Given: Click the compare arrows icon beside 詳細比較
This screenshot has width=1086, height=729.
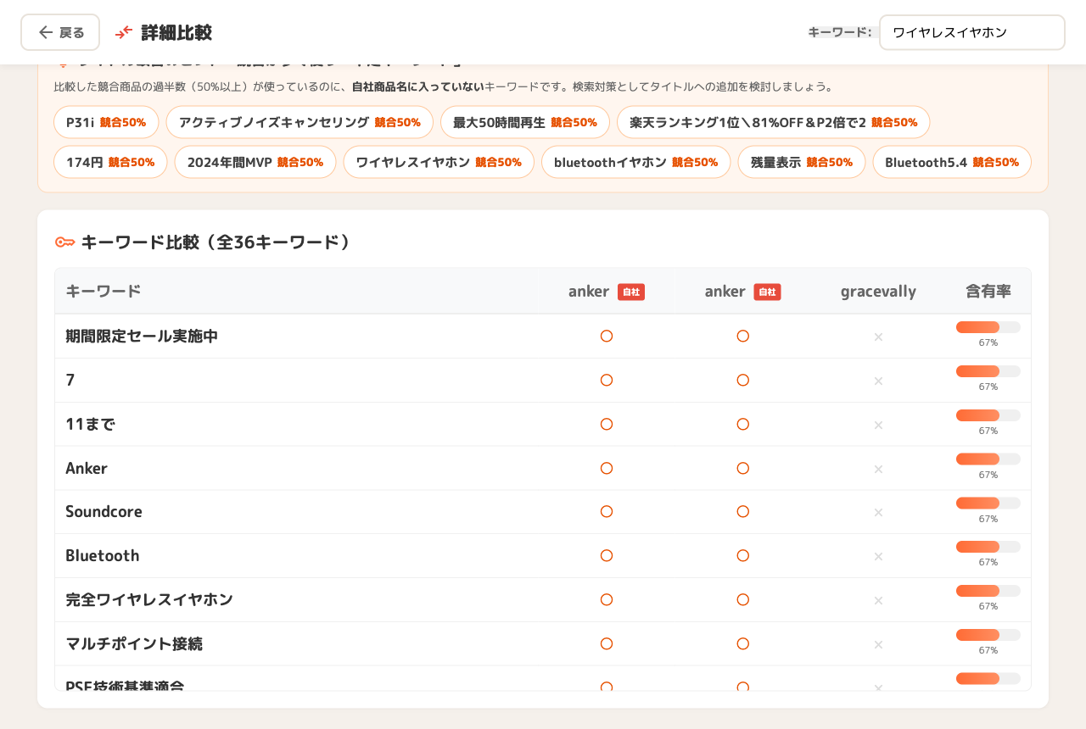Looking at the screenshot, I should point(125,32).
